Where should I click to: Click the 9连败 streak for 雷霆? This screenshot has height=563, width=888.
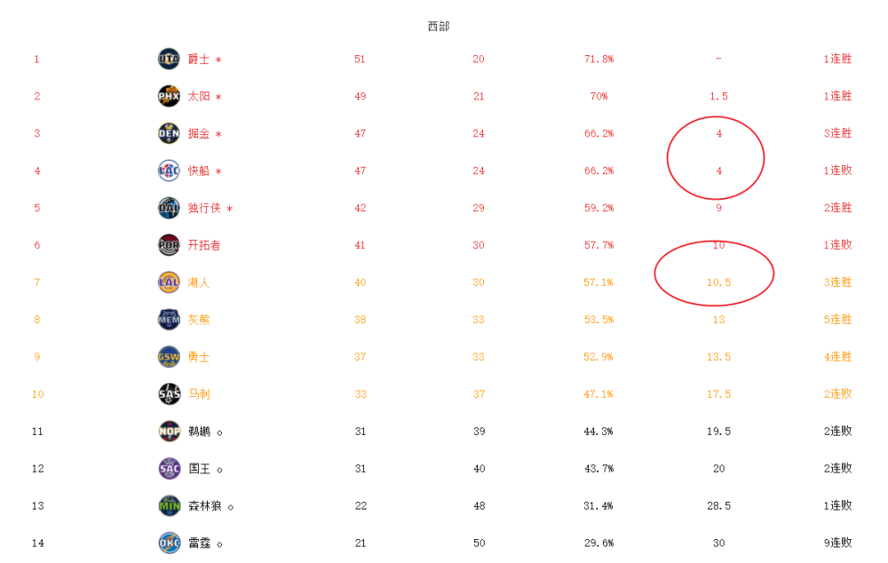(837, 543)
